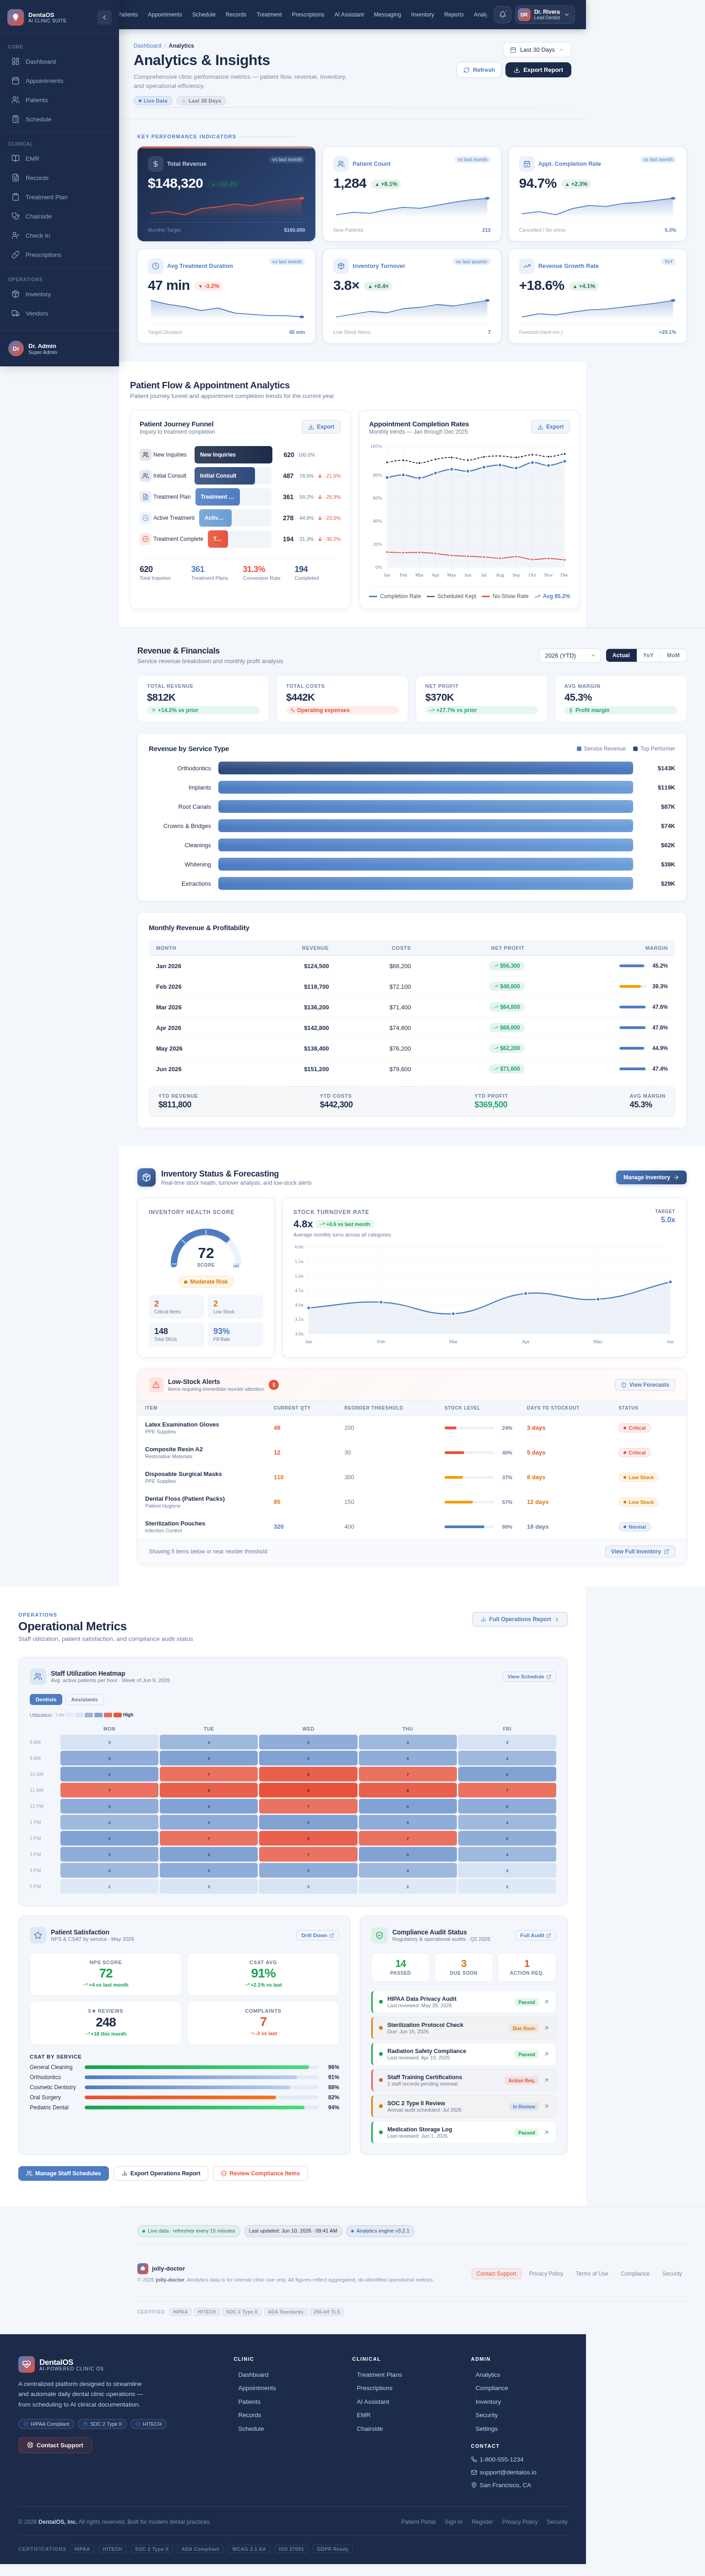Click the Dashboard breadcrumb link

pos(147,46)
